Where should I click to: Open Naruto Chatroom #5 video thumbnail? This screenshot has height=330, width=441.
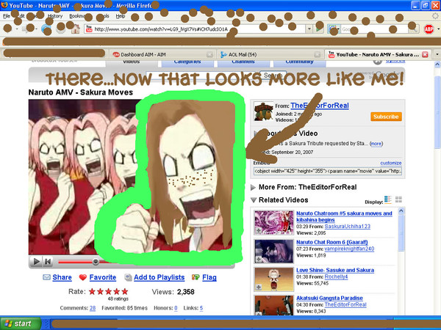pos(274,222)
